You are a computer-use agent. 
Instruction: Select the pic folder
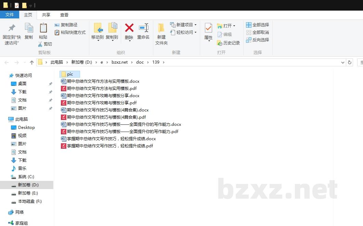70,74
